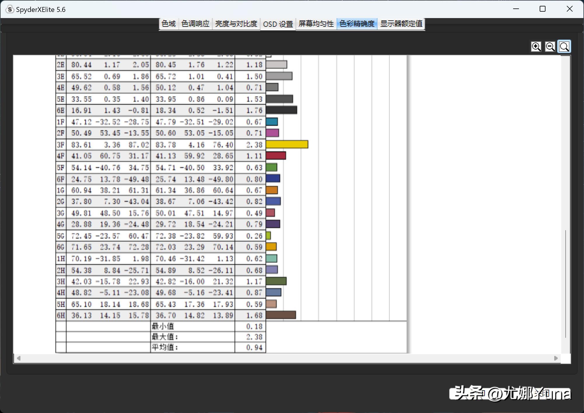The image size is (584, 413).
Task: Click the 最大值 row showing 2.38
Action: tap(254, 337)
